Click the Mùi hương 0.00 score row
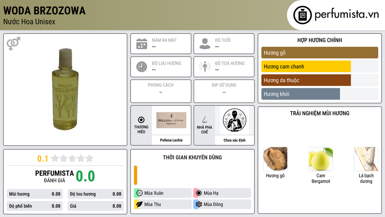The height and width of the screenshot is (217, 385). (35, 194)
